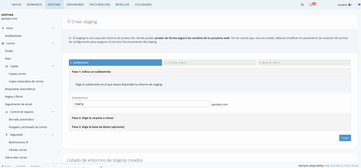Open Respuestas automáticas in sidebar

point(20,89)
